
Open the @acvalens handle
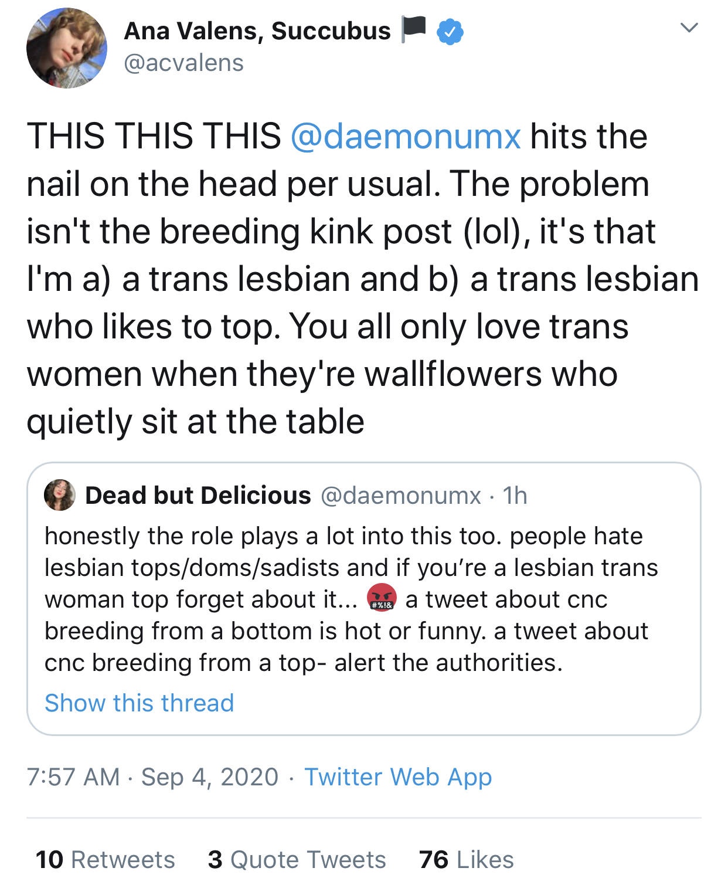pyautogui.click(x=183, y=63)
